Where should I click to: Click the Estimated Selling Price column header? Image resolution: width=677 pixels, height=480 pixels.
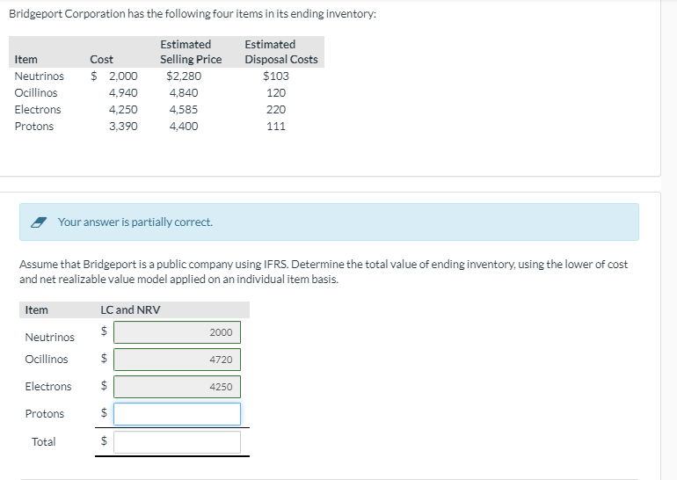pyautogui.click(x=191, y=52)
